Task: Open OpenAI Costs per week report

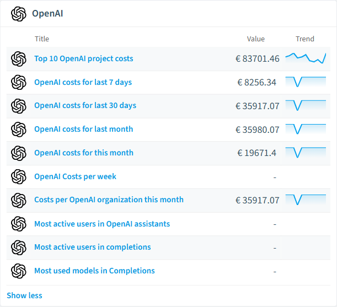Action: click(x=75, y=176)
